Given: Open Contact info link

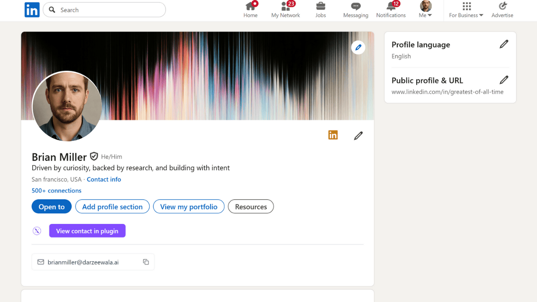Looking at the screenshot, I should [104, 179].
